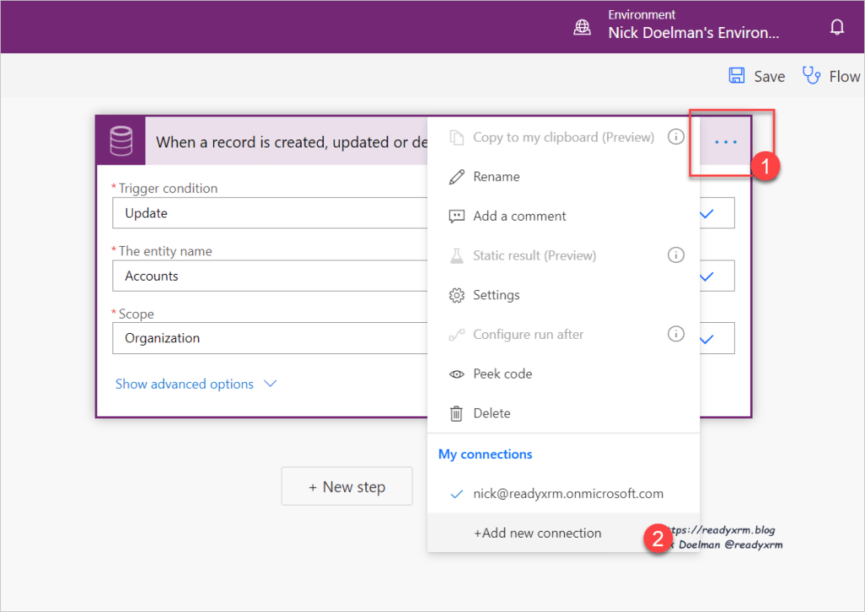
Task: Open the Trigger condition dropdown
Action: (707, 213)
